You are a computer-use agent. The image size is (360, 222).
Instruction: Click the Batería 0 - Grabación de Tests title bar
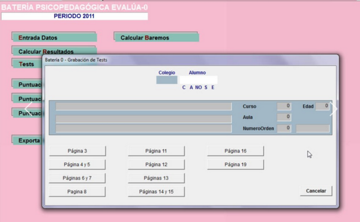tap(191, 60)
